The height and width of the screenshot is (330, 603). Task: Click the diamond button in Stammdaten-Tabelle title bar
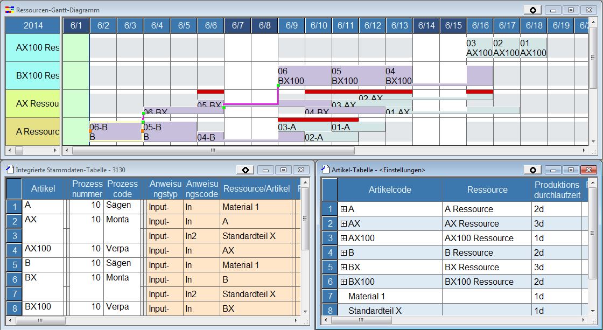pos(245,170)
